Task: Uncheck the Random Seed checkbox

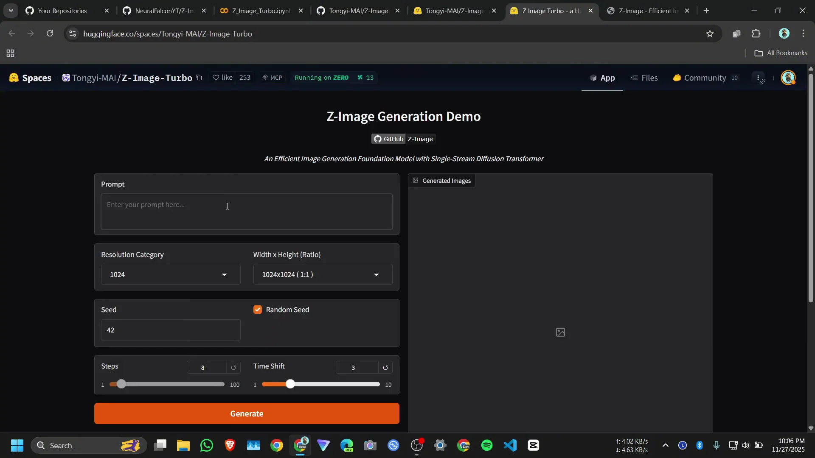Action: click(258, 310)
